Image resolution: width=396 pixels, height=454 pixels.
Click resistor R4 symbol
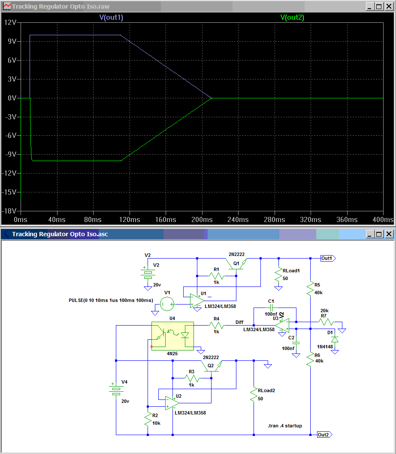216,326
